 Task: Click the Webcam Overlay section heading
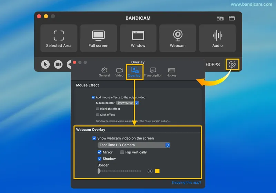[x=91, y=130]
